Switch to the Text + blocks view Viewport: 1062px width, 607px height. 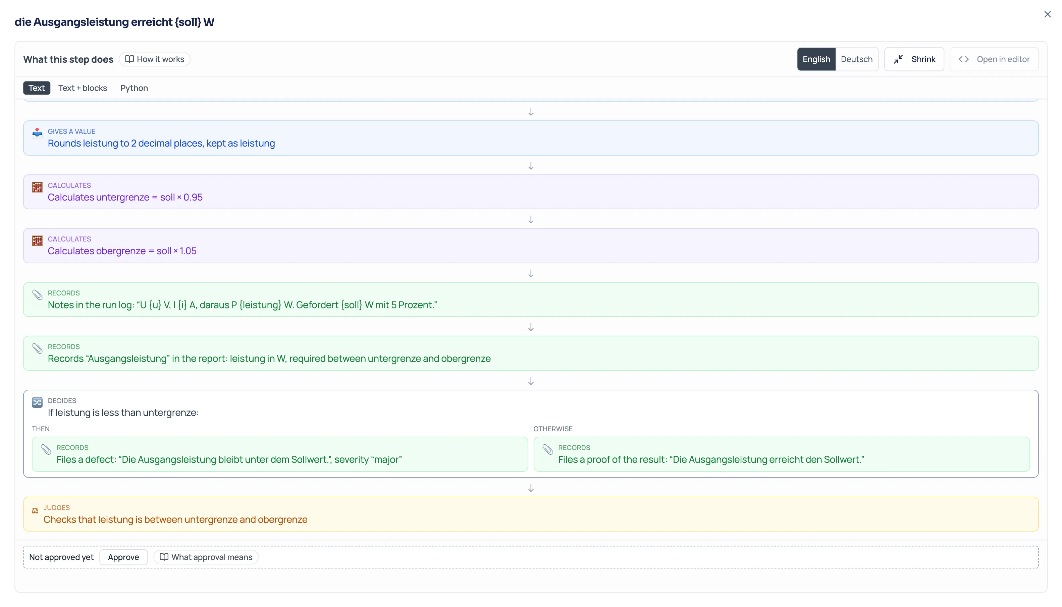(83, 88)
